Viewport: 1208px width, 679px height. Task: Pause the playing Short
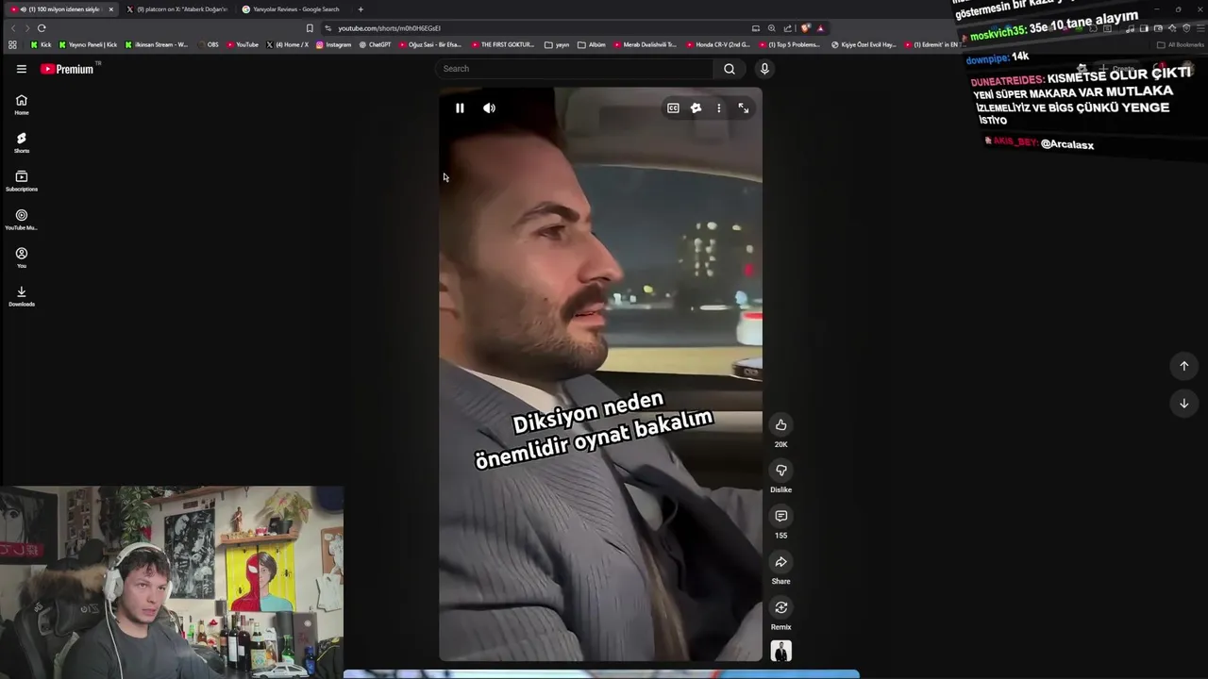click(460, 108)
